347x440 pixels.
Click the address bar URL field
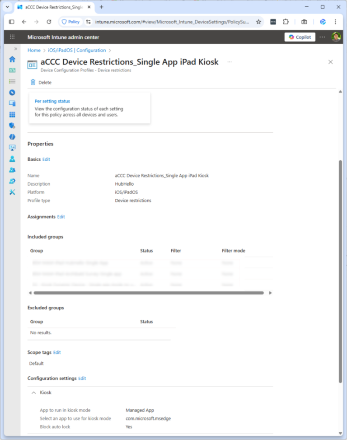[x=172, y=22]
